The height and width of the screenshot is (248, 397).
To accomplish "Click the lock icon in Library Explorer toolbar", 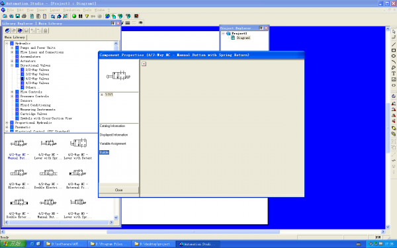I will [45, 30].
